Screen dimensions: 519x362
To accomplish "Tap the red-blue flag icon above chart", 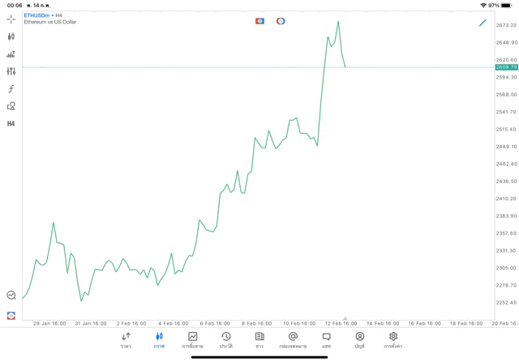I will pyautogui.click(x=259, y=21).
